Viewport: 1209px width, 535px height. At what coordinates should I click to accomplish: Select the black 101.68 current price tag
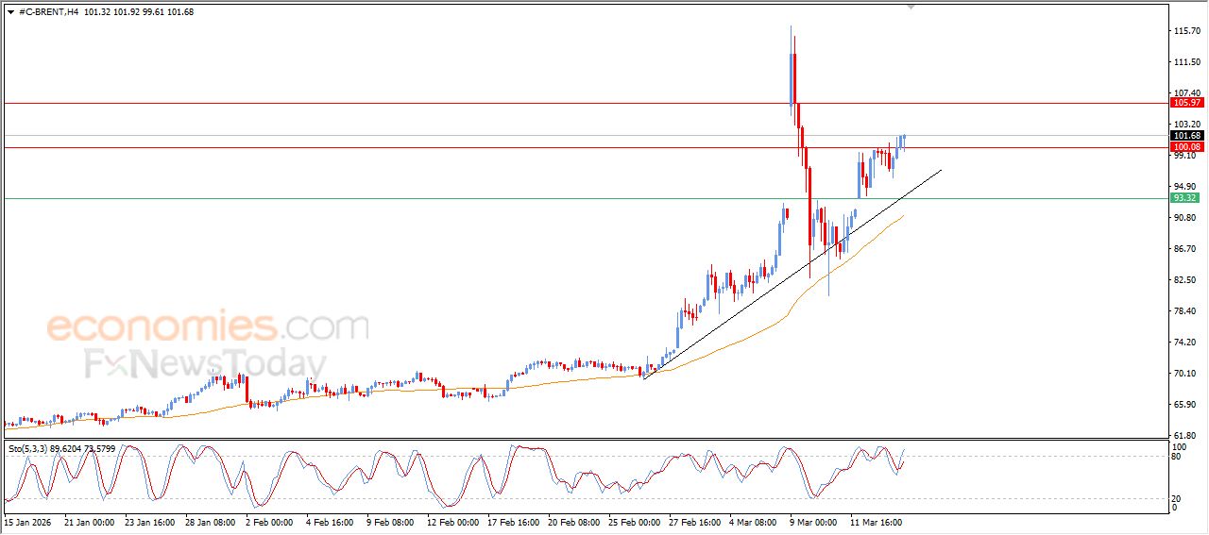point(1185,136)
